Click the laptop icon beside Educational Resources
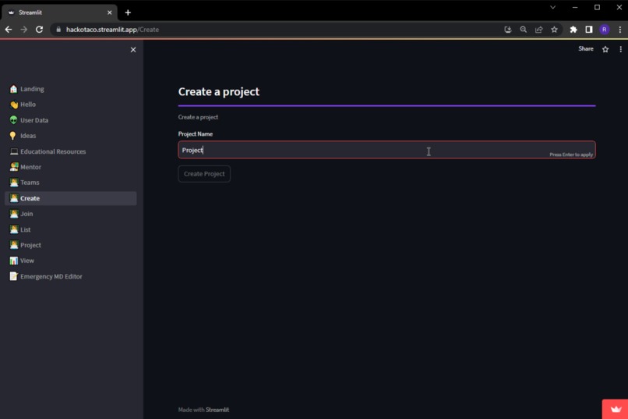Viewport: 628px width, 419px height. 13,151
